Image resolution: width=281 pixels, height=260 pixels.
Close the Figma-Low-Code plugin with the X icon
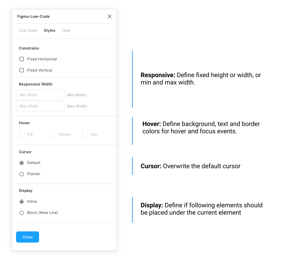tap(110, 16)
